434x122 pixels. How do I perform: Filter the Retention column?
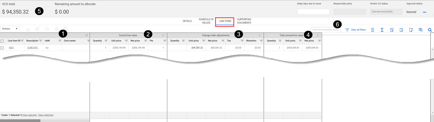261,41
